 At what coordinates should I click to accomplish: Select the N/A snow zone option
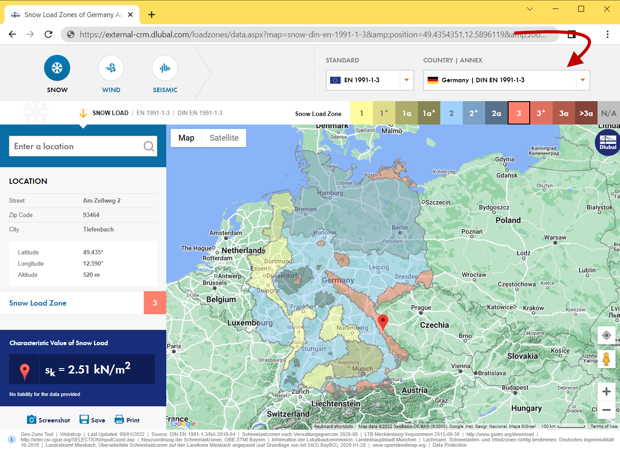pos(609,113)
